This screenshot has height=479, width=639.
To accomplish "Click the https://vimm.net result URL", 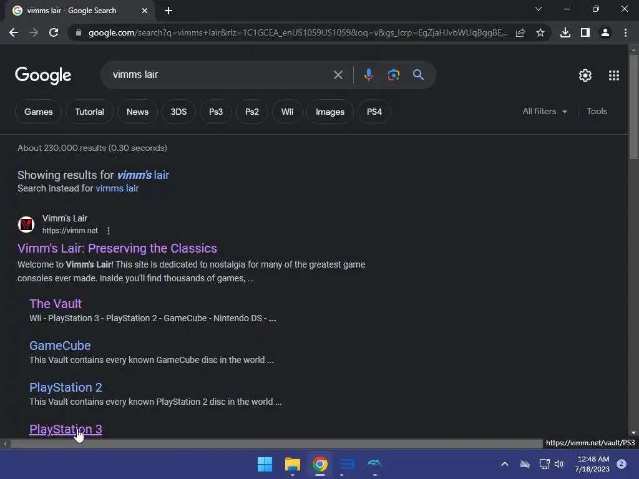I will click(70, 231).
